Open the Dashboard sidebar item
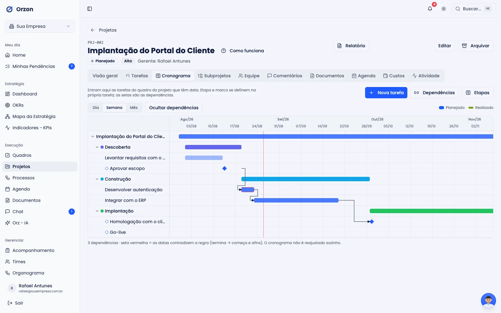Screen dimensions: 501x313 (40, 94)
